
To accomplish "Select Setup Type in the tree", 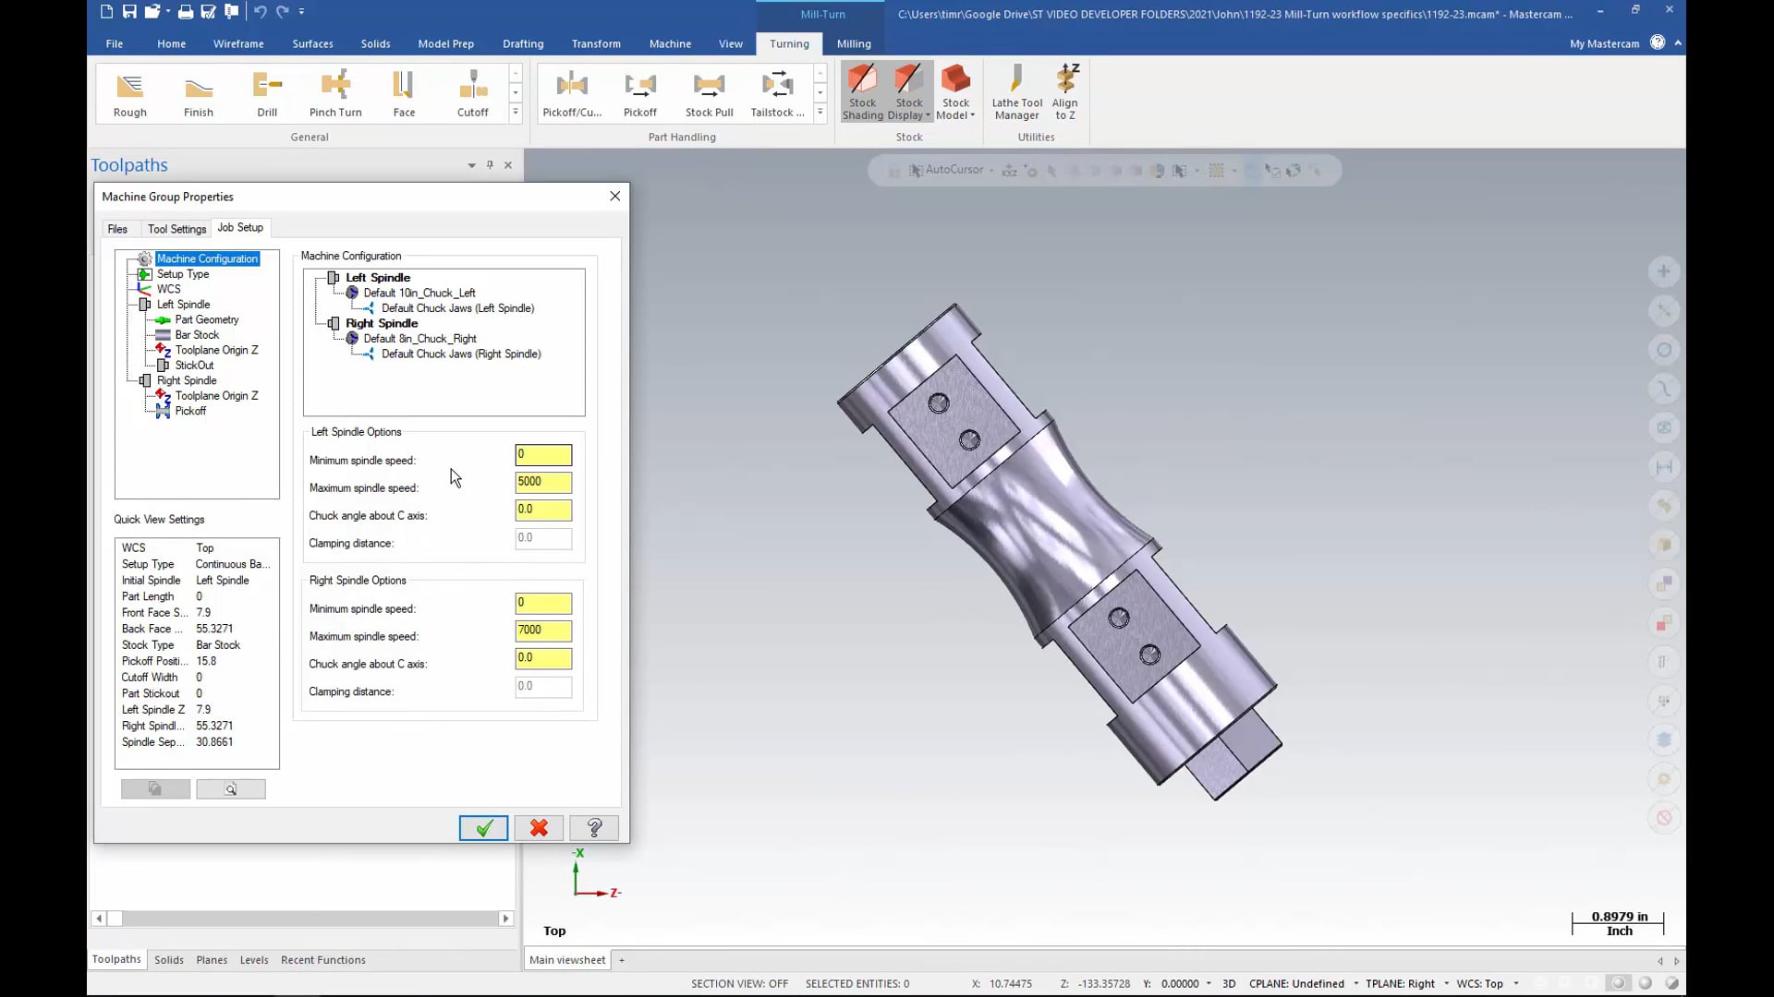I will point(183,274).
